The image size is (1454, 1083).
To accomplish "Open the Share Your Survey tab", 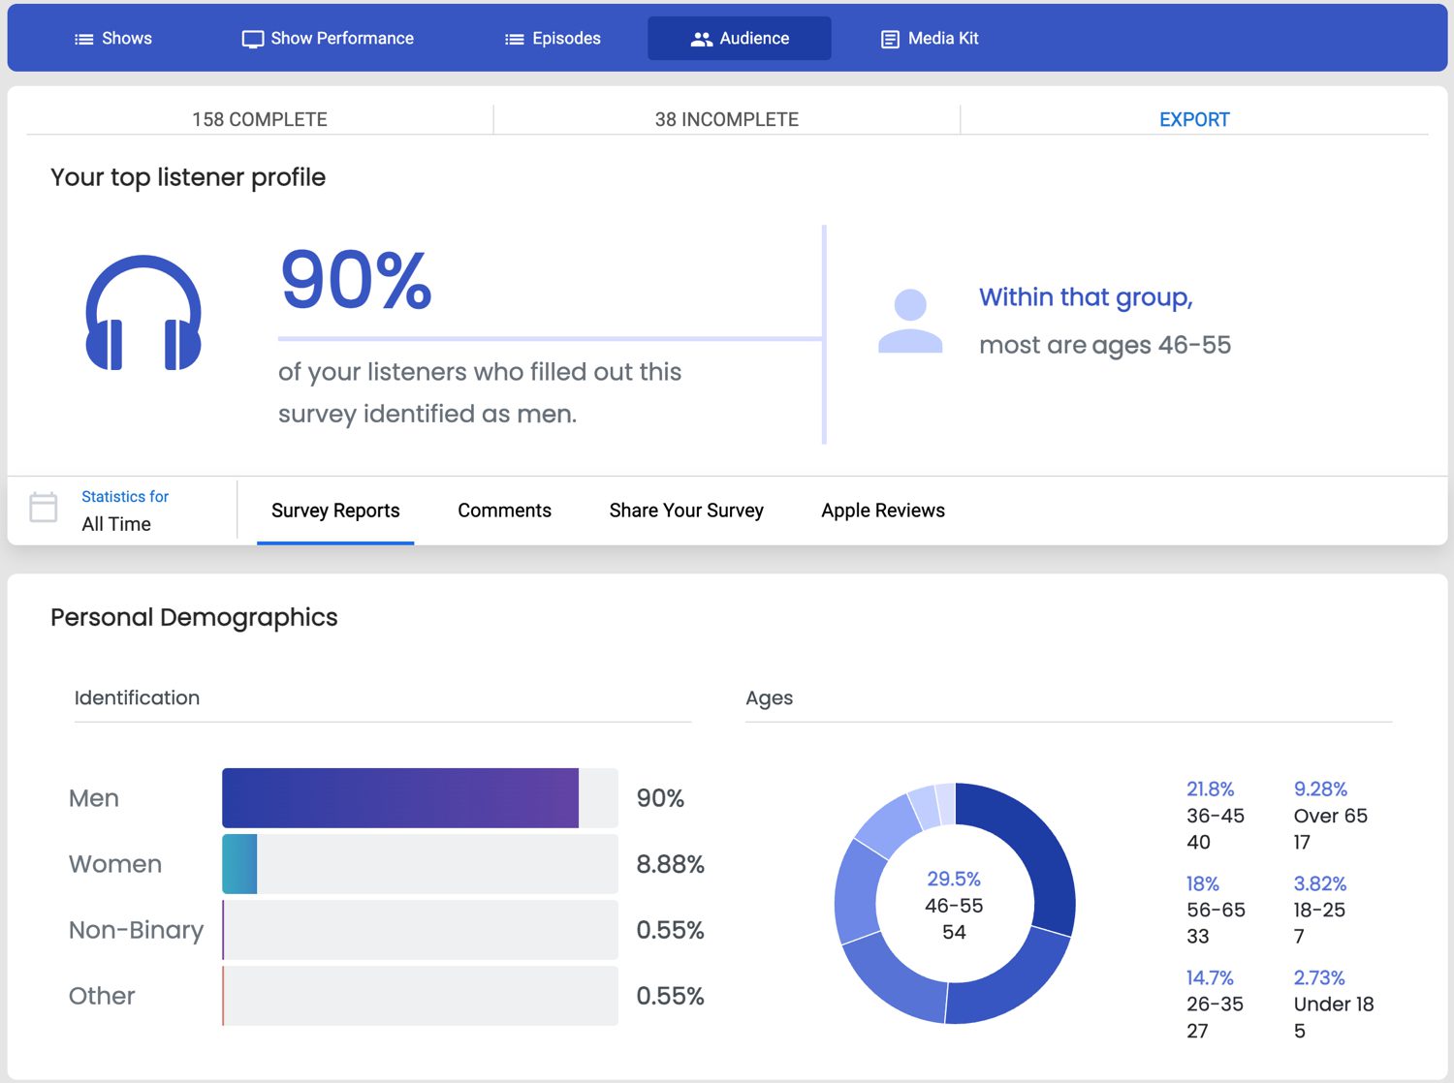I will [686, 511].
